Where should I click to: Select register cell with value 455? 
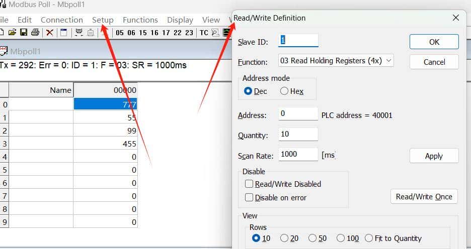(106, 144)
